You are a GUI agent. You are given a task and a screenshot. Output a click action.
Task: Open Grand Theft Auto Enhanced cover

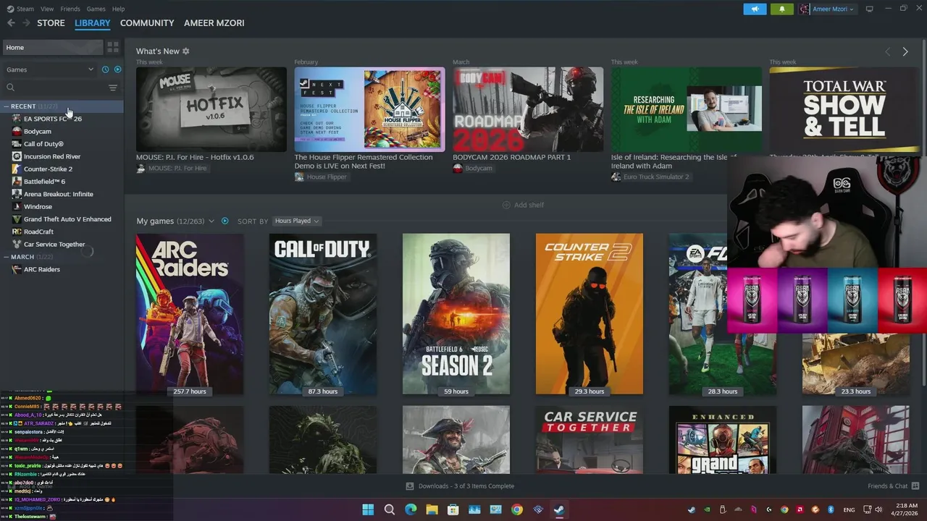click(723, 439)
